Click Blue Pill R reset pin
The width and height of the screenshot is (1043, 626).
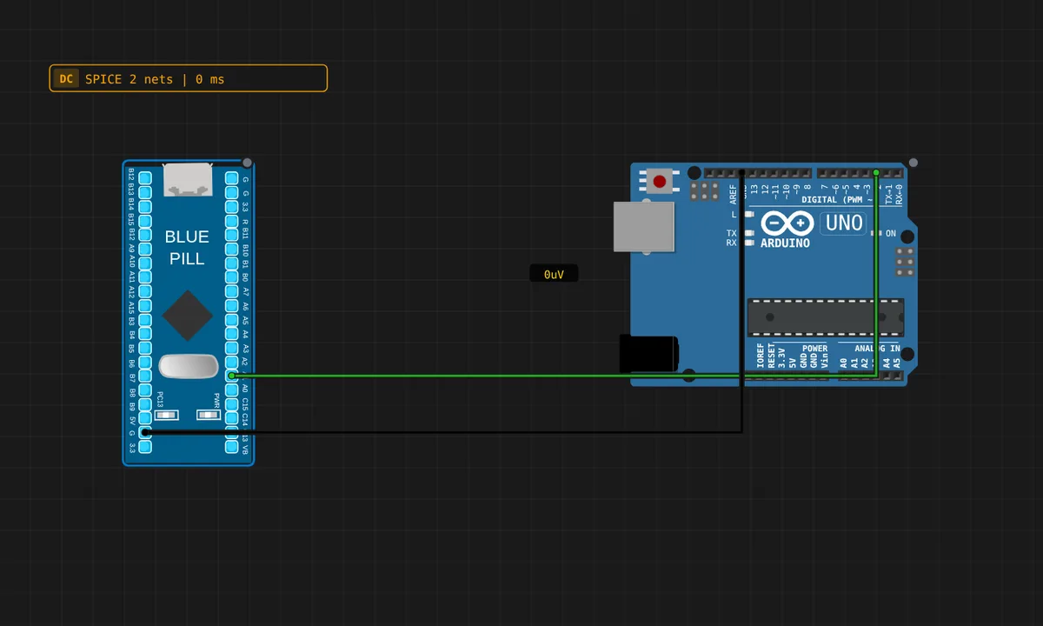[x=232, y=220]
